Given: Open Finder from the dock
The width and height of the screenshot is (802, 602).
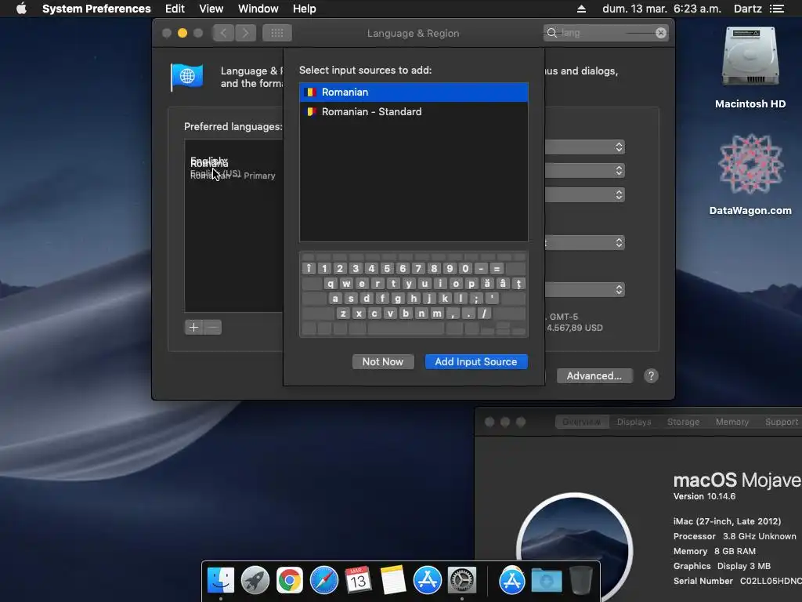Looking at the screenshot, I should coord(220,580).
